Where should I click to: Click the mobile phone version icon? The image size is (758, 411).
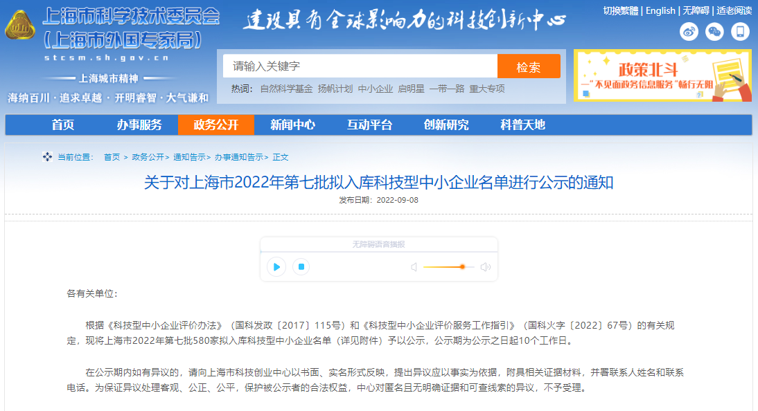pyautogui.click(x=740, y=31)
